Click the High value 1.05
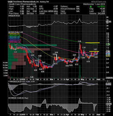This screenshot has width=113, height=116. click(x=22, y=9)
